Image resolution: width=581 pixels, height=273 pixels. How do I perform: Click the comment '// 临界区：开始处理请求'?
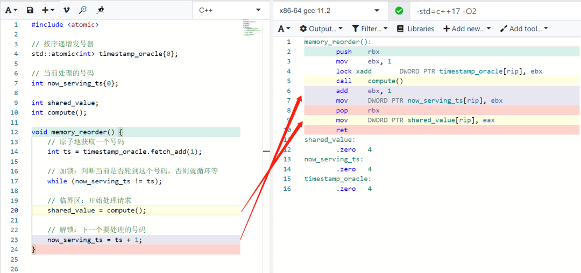89,200
